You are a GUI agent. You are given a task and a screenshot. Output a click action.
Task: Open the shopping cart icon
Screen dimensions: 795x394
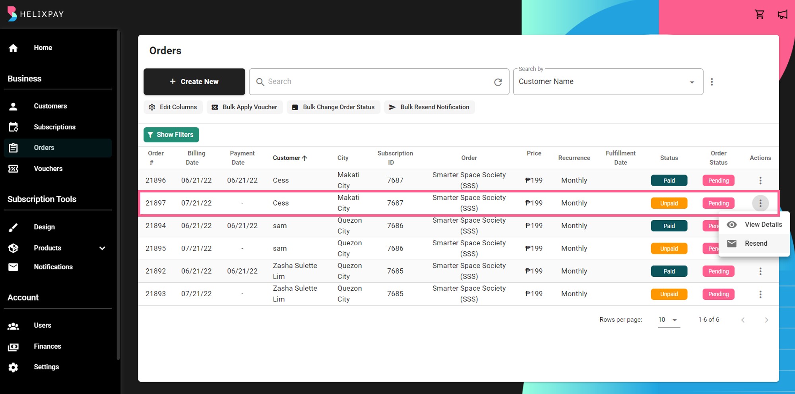click(759, 14)
